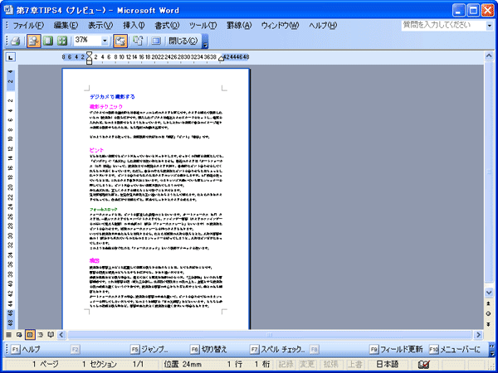The height and width of the screenshot is (373, 498).
Task: Click the Print icon in the preview toolbar
Action: (16, 41)
